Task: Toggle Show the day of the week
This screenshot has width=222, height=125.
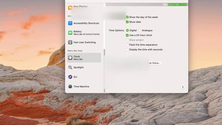Action: tap(127, 17)
